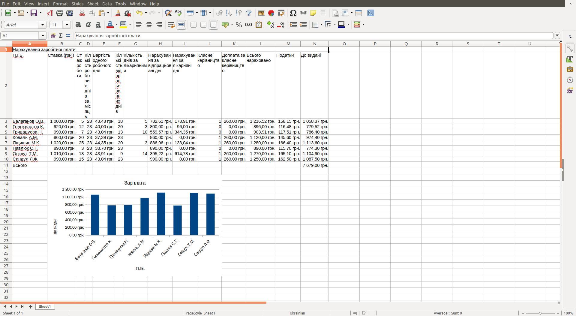Activate Clone Formatting paintbrush

(x=117, y=13)
